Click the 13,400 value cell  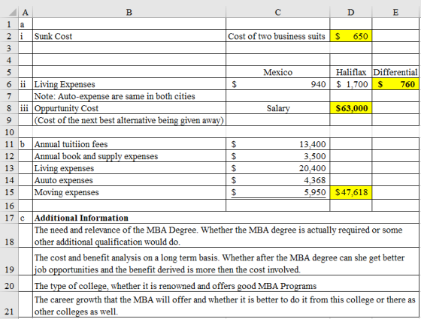(x=277, y=144)
